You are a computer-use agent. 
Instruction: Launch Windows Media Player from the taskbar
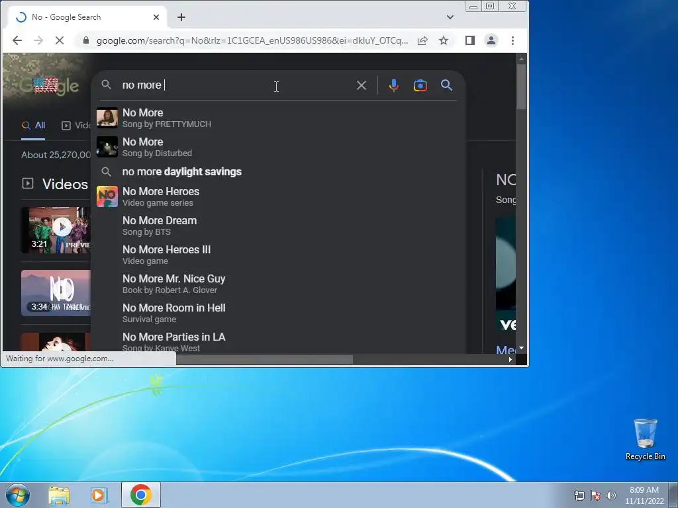coord(99,495)
